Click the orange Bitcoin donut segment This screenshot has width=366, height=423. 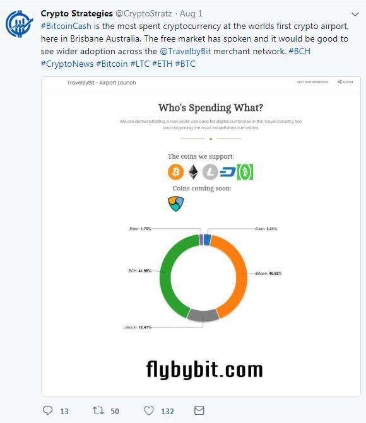[238, 272]
